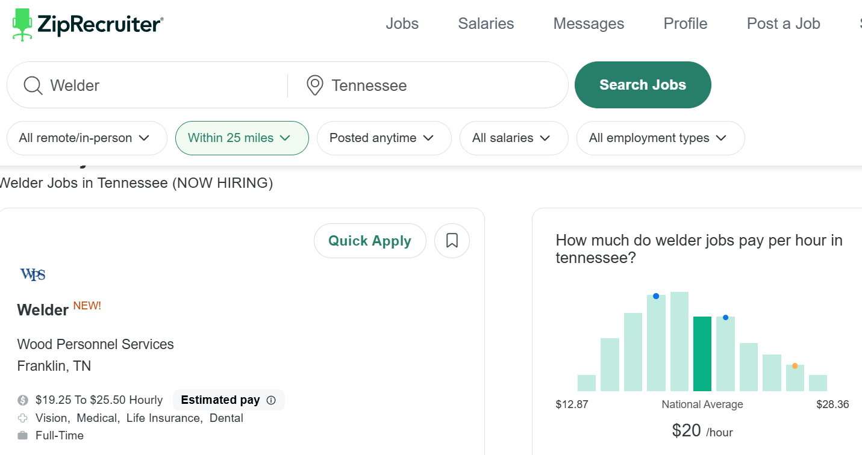Click the Search Jobs button
This screenshot has width=862, height=455.
643,85
